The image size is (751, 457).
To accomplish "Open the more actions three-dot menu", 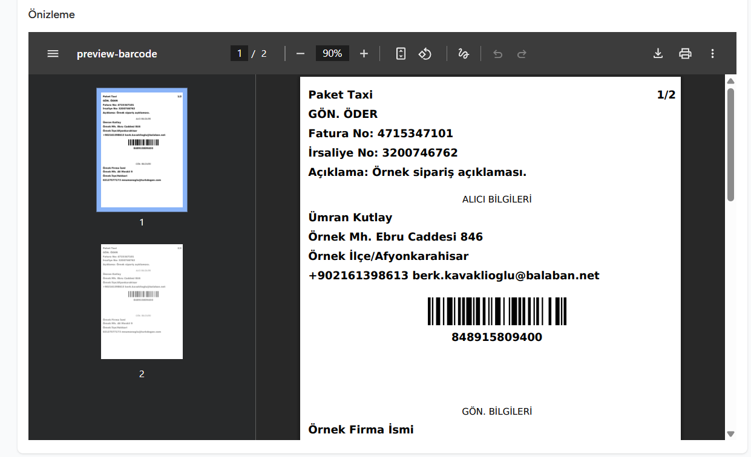I will point(712,54).
